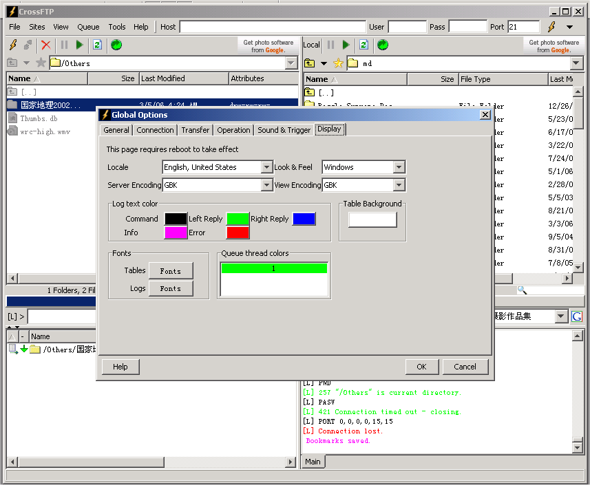Open the View menu
The height and width of the screenshot is (485, 590).
(x=61, y=27)
